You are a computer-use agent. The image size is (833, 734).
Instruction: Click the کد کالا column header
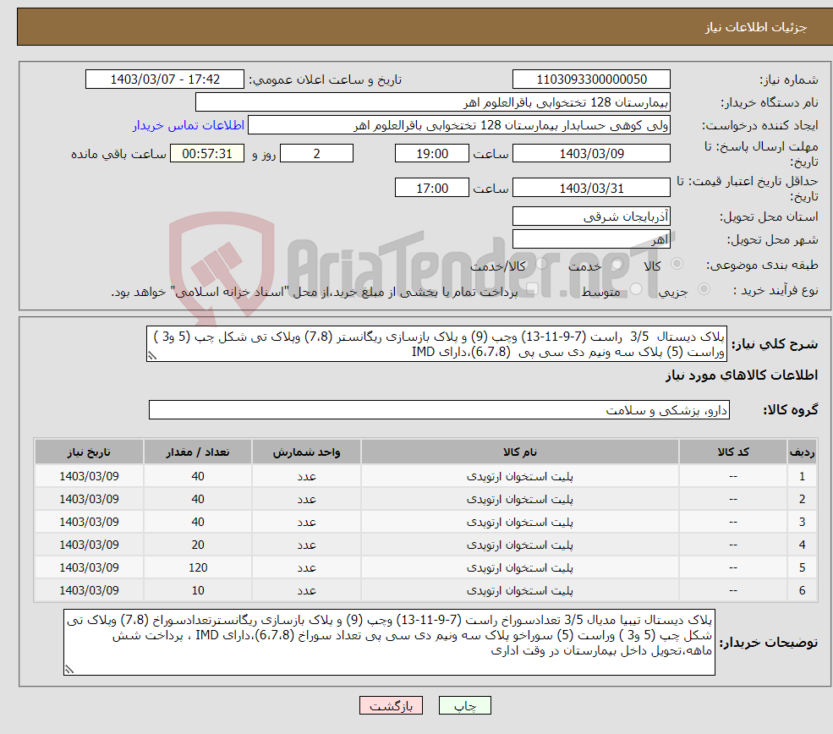pos(733,452)
